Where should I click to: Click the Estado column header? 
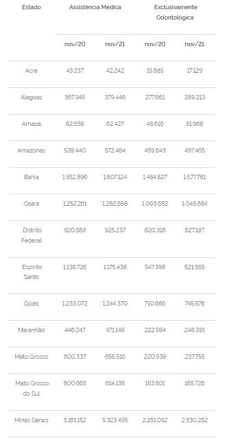(31, 7)
